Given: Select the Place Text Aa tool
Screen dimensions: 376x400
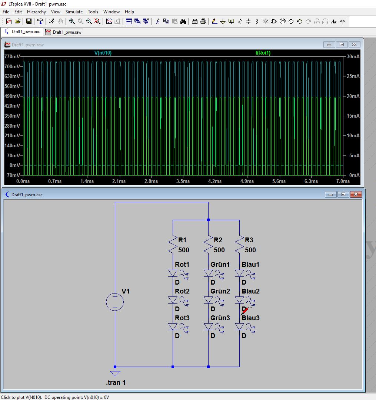Looking at the screenshot, I should (334, 22).
